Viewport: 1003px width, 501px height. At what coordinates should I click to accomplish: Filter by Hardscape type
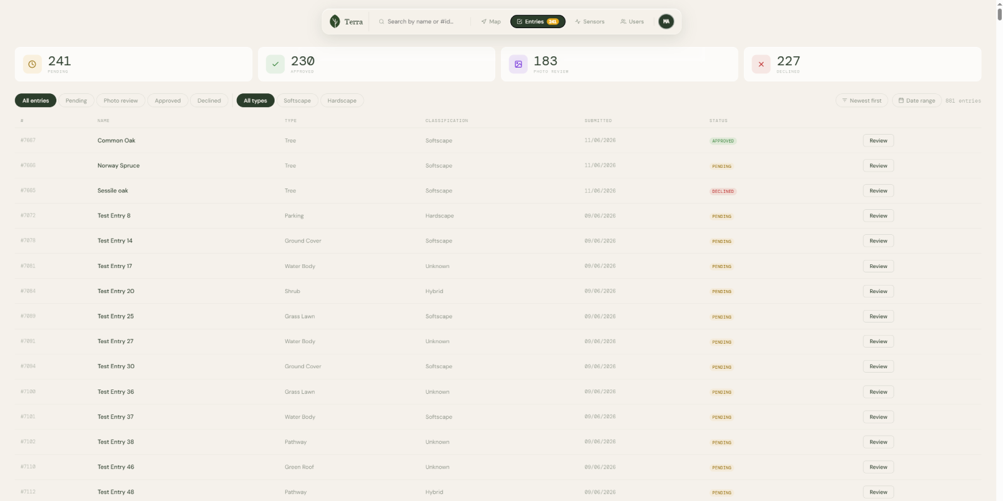342,100
